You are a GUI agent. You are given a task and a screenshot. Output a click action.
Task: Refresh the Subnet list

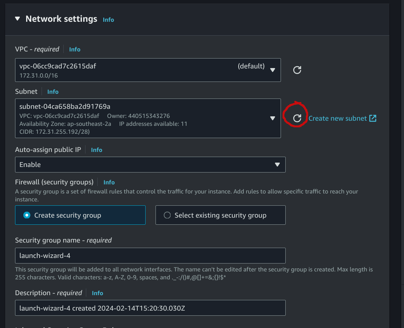tap(297, 118)
